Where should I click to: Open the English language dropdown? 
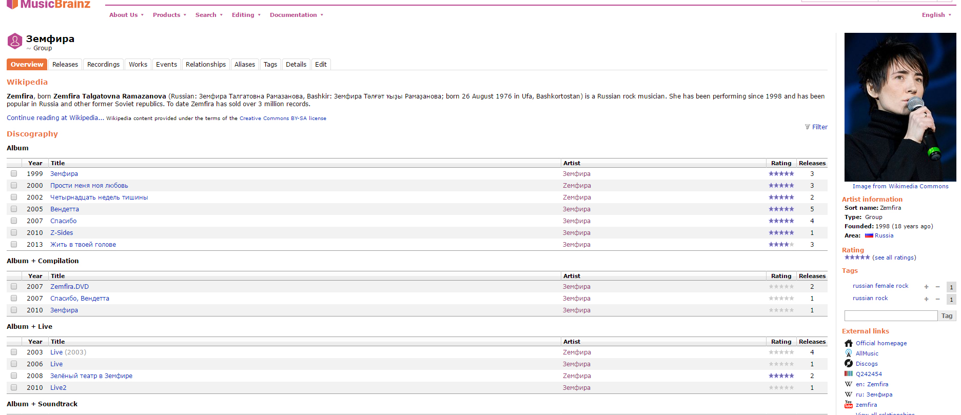coord(936,15)
